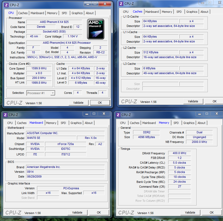
Task: Open About tab in the Mainboard window
Action: point(89,123)
